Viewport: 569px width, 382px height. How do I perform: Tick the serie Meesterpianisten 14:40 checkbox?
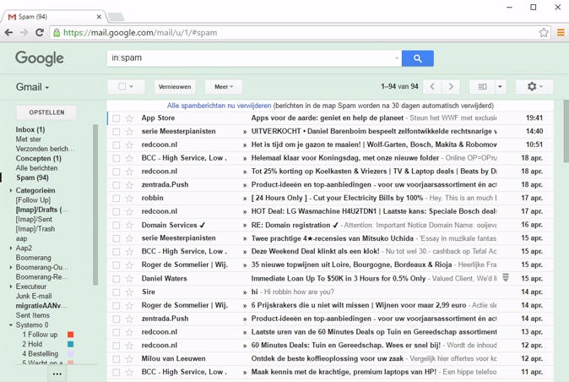(x=117, y=132)
